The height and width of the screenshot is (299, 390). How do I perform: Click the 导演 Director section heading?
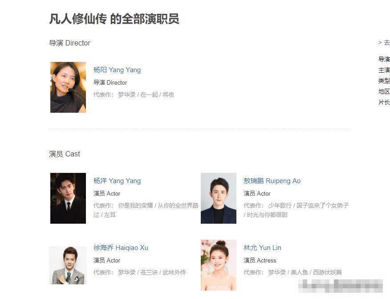tap(69, 43)
